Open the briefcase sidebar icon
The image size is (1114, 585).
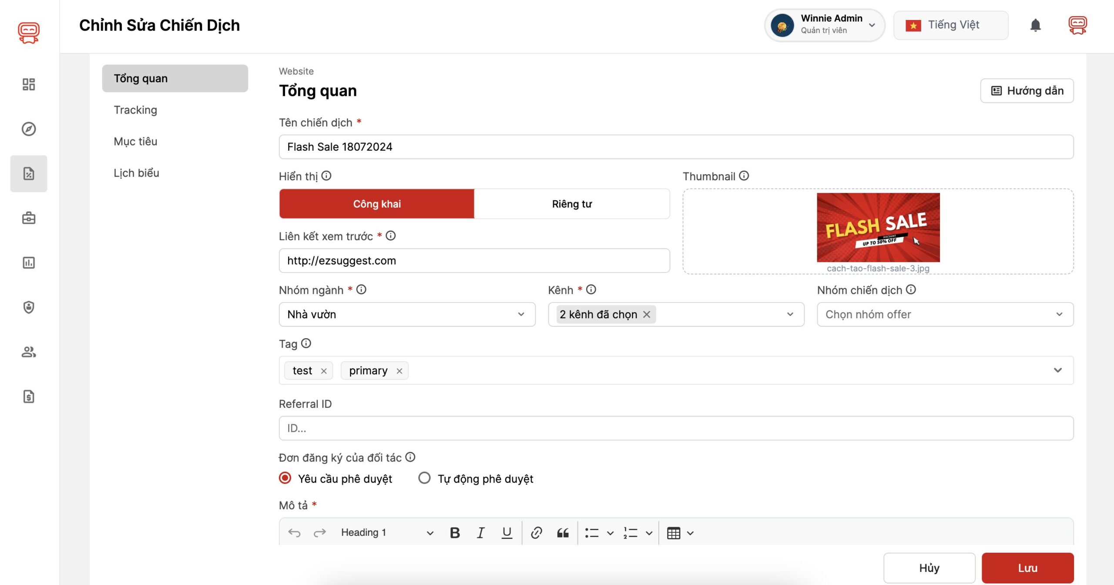tap(29, 218)
